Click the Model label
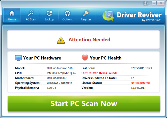167x118 pixels. (20, 68)
